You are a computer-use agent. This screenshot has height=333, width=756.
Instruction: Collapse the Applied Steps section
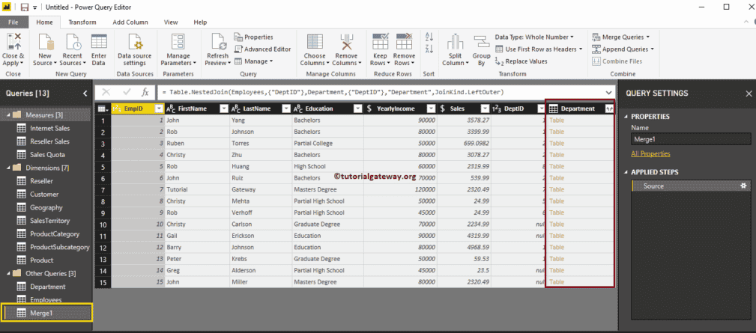[x=627, y=172]
